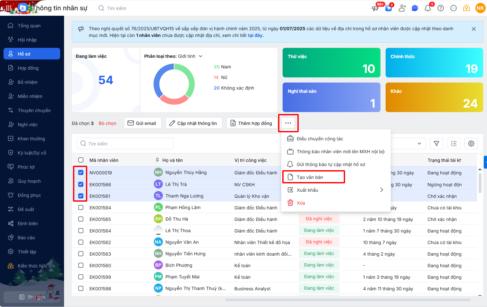This screenshot has width=487, height=307.
Task: Click the export icon beside filter
Action: pos(454,144)
